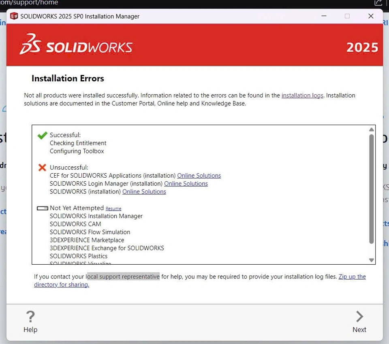Click the red Unsuccessful X icon
Viewport: 389px width, 344px height.
point(42,168)
